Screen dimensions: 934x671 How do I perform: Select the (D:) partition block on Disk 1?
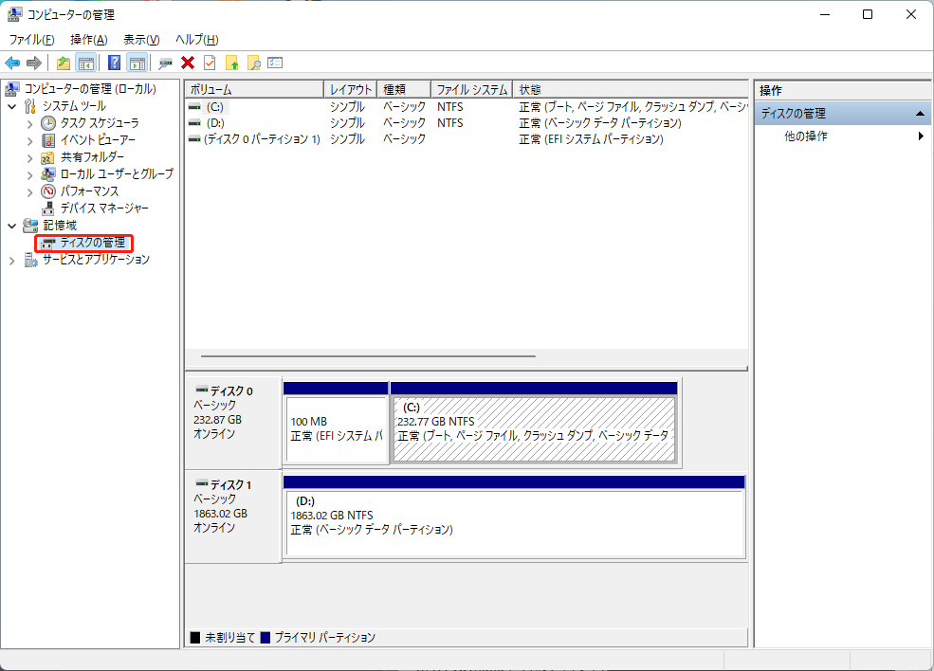click(x=513, y=523)
